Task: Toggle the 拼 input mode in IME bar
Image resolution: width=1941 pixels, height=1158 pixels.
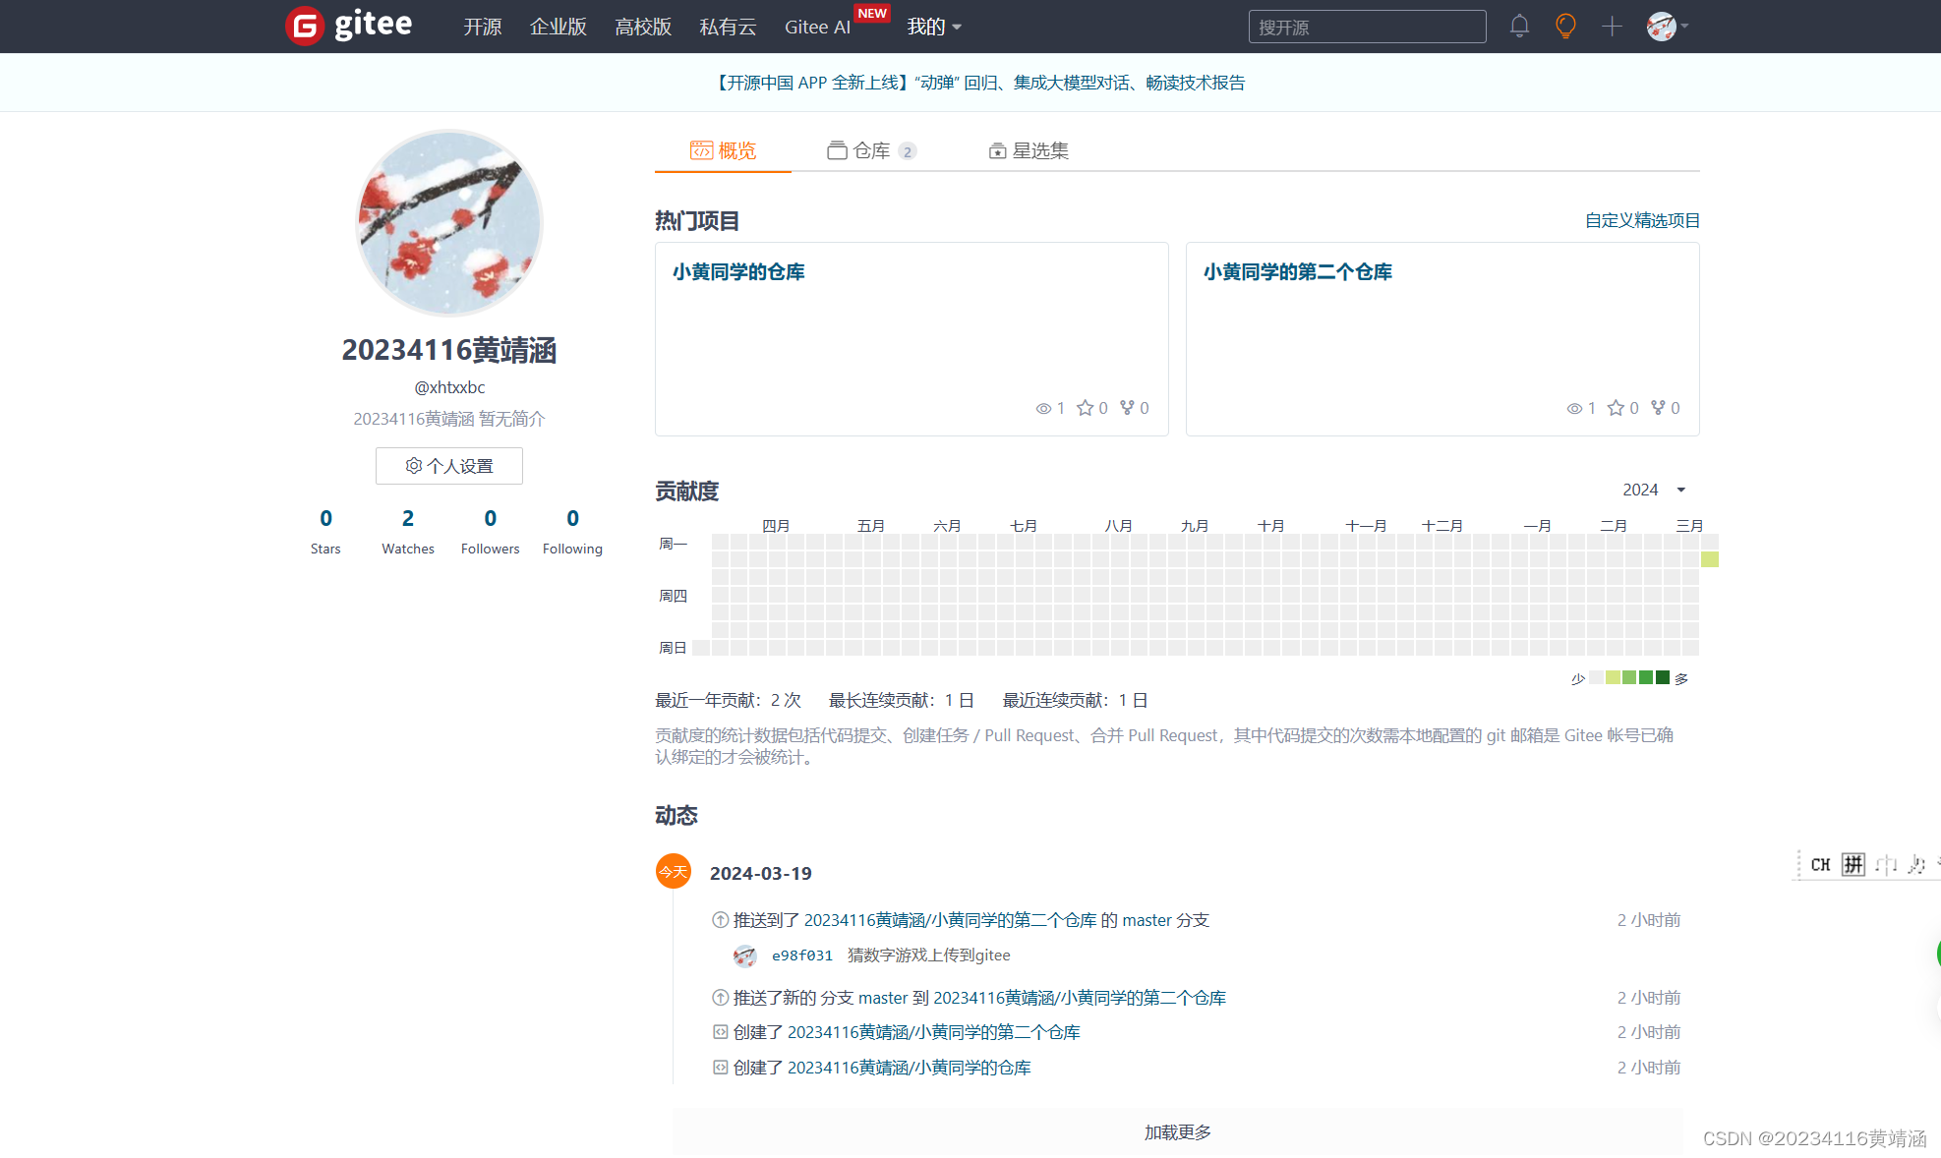Action: pyautogui.click(x=1853, y=865)
